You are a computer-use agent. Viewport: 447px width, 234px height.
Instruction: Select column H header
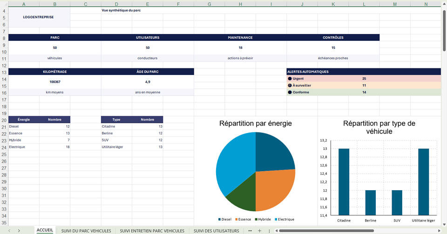[x=240, y=4]
